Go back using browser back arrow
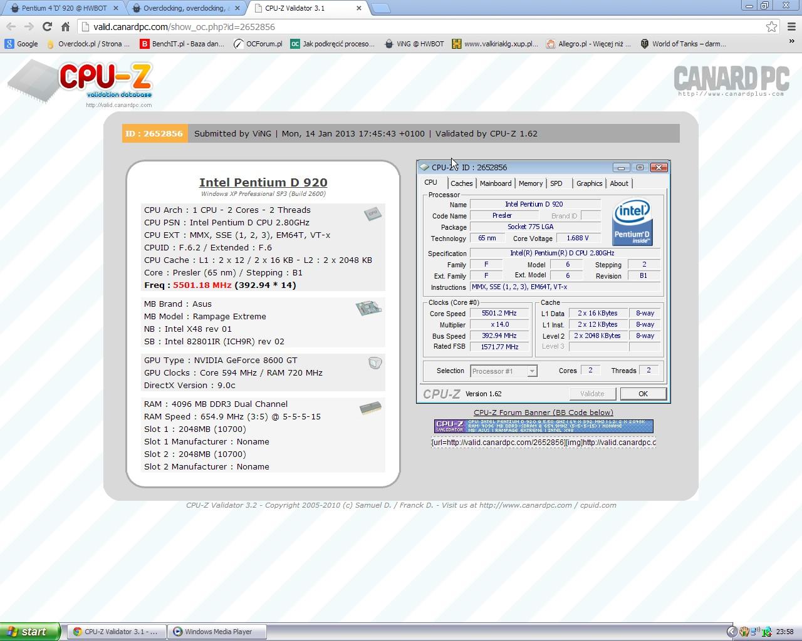Viewport: 802px width, 641px height. coord(11,26)
